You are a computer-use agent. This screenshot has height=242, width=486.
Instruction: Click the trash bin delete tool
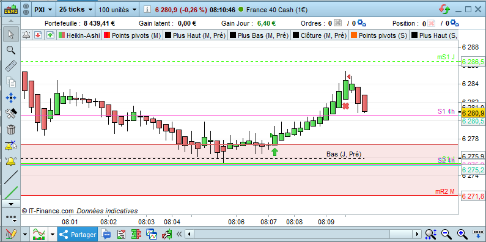[11, 130]
